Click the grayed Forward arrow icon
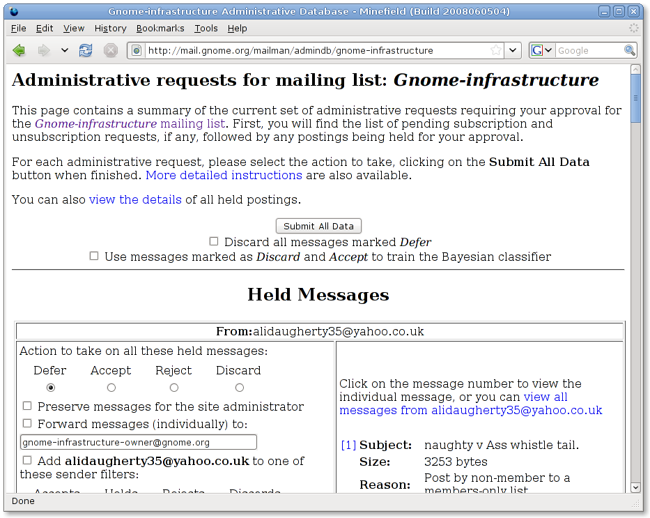The height and width of the screenshot is (518, 650). pos(43,51)
